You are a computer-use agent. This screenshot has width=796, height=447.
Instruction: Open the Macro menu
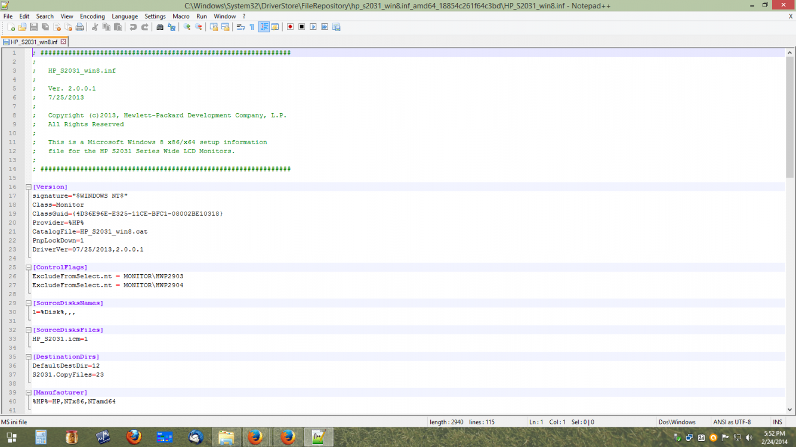[x=181, y=16]
